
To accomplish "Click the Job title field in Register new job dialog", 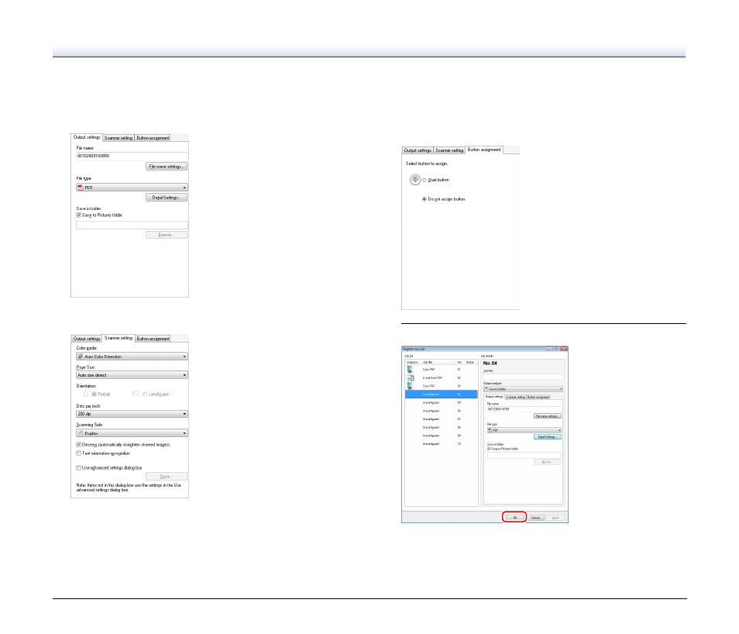I will coord(523,377).
